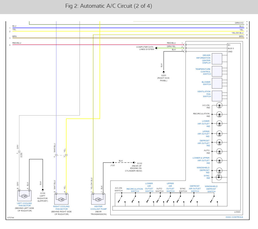Click the Blower Switch component box
The width and height of the screenshot is (258, 229).
tap(217, 83)
